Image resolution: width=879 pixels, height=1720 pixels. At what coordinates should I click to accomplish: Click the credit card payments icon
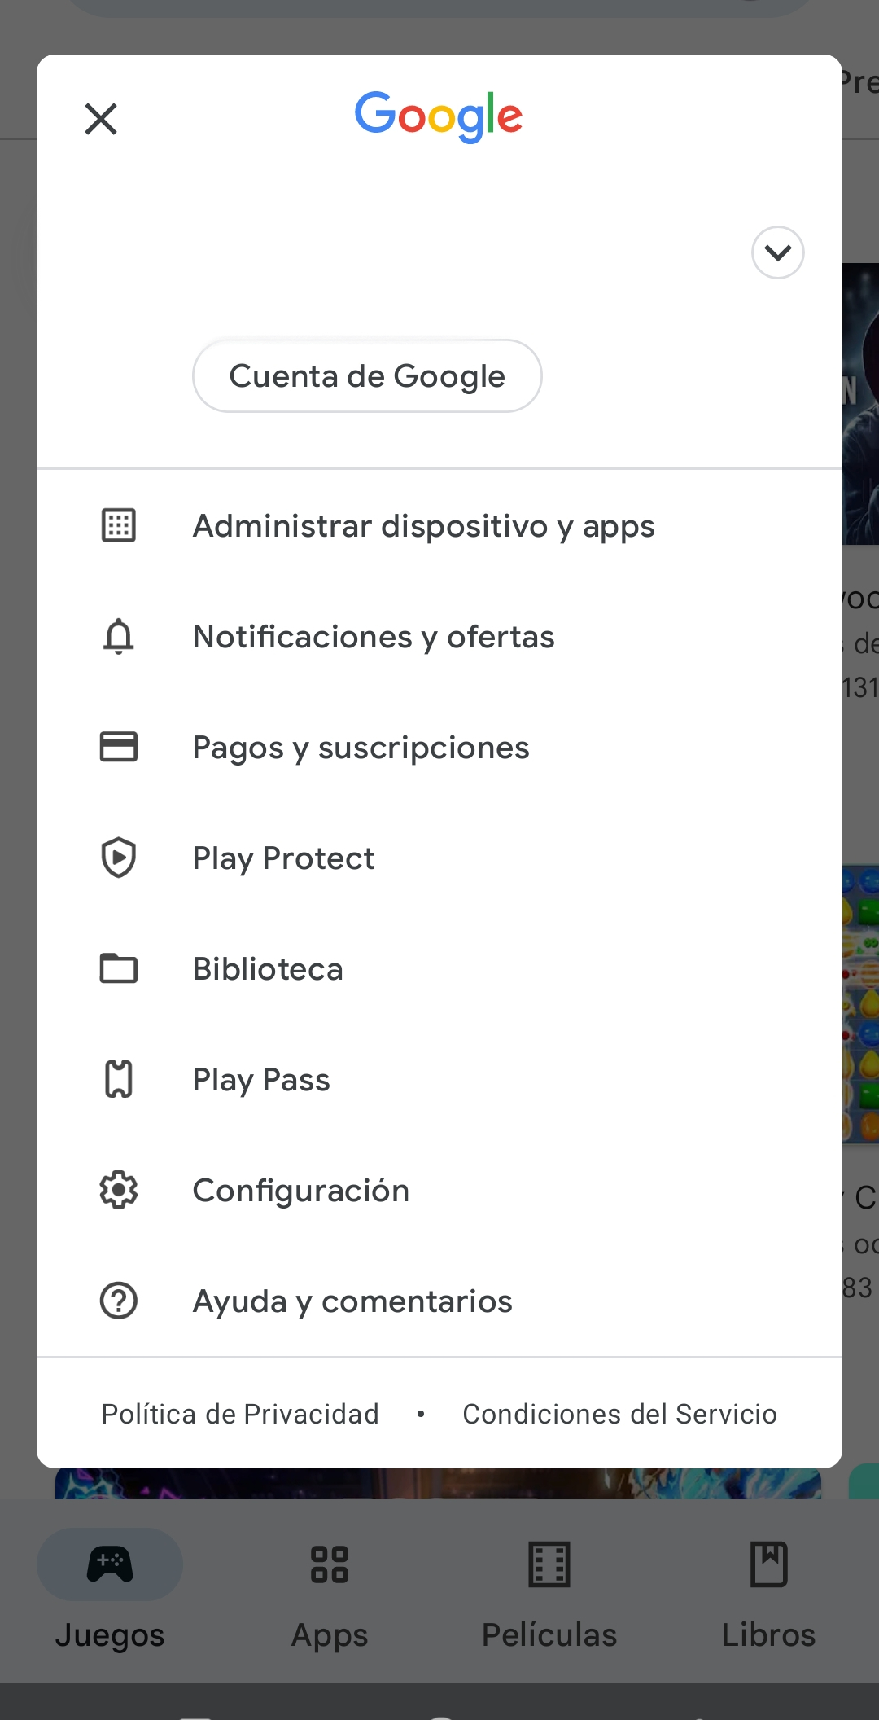tap(119, 747)
